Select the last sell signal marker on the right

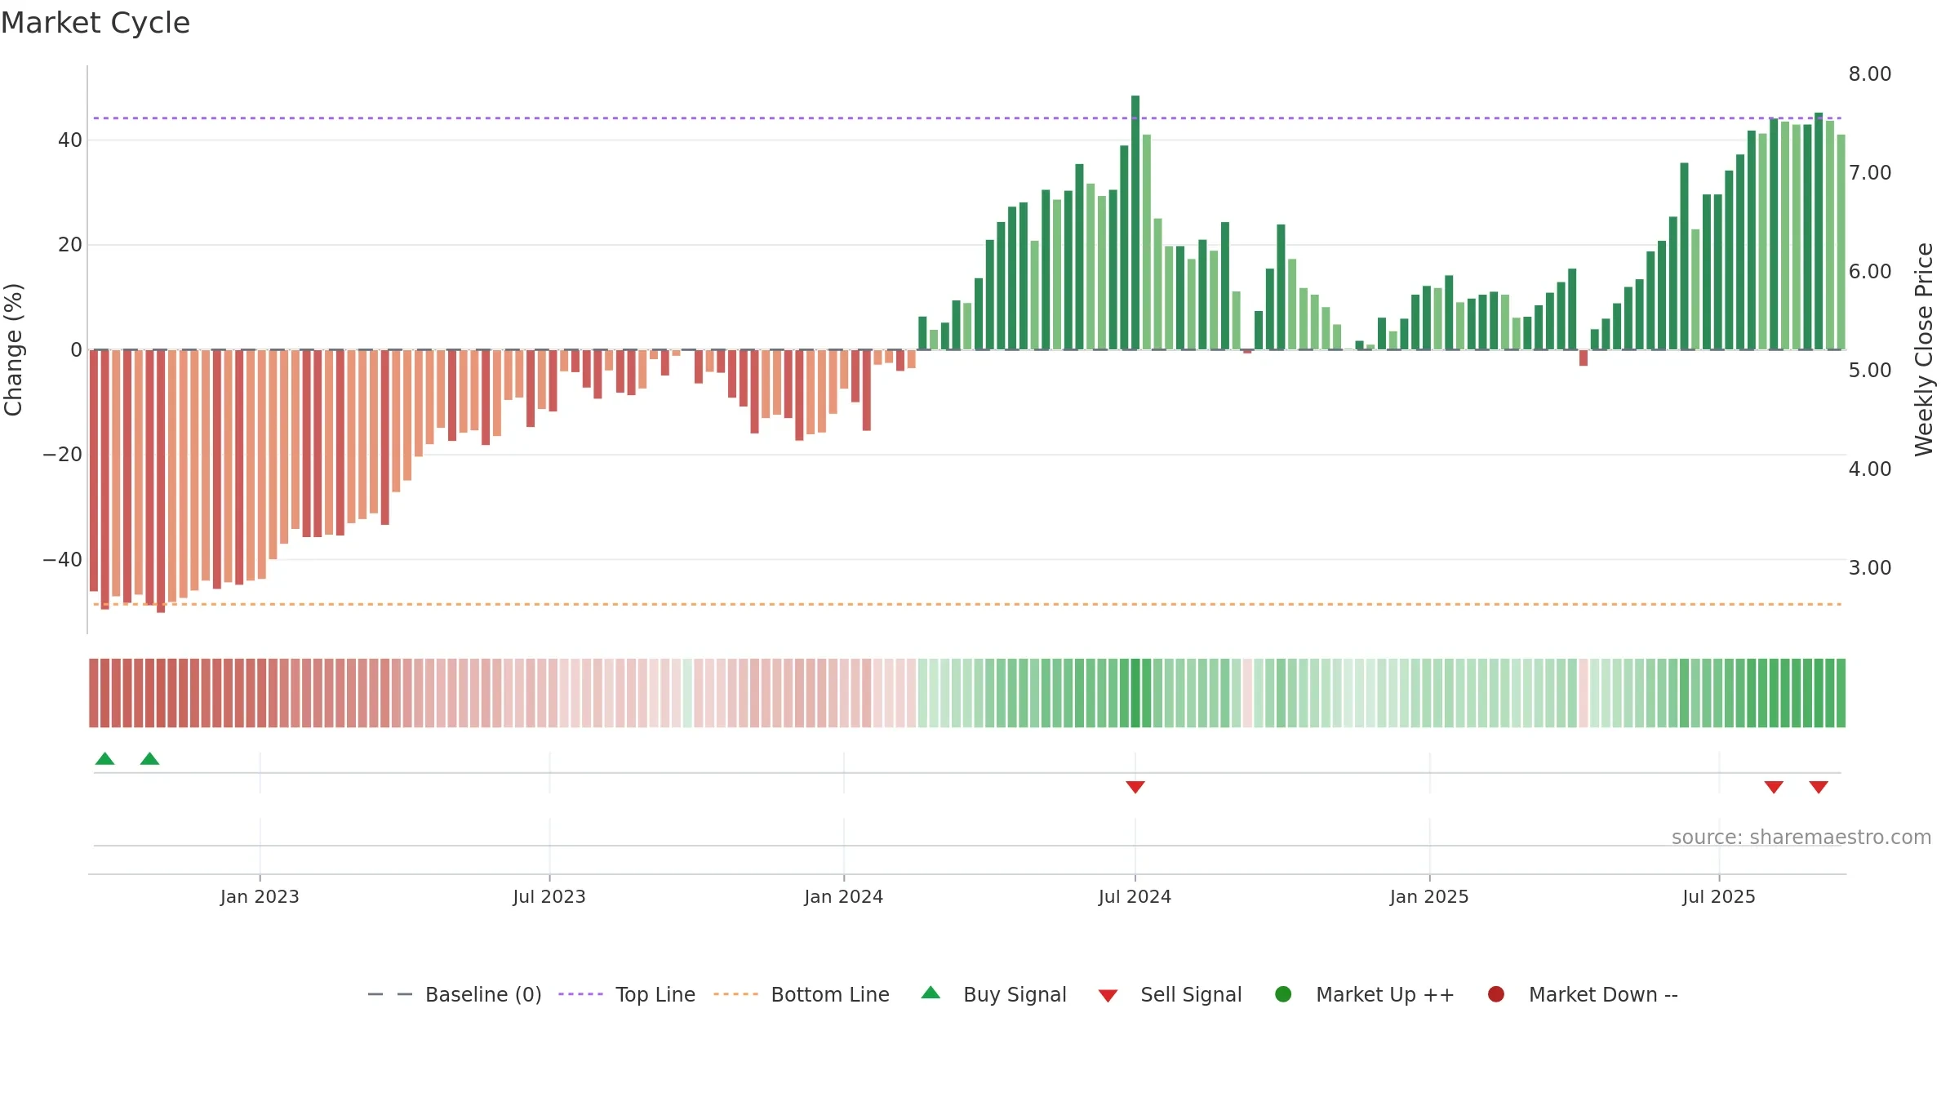[x=1819, y=787]
